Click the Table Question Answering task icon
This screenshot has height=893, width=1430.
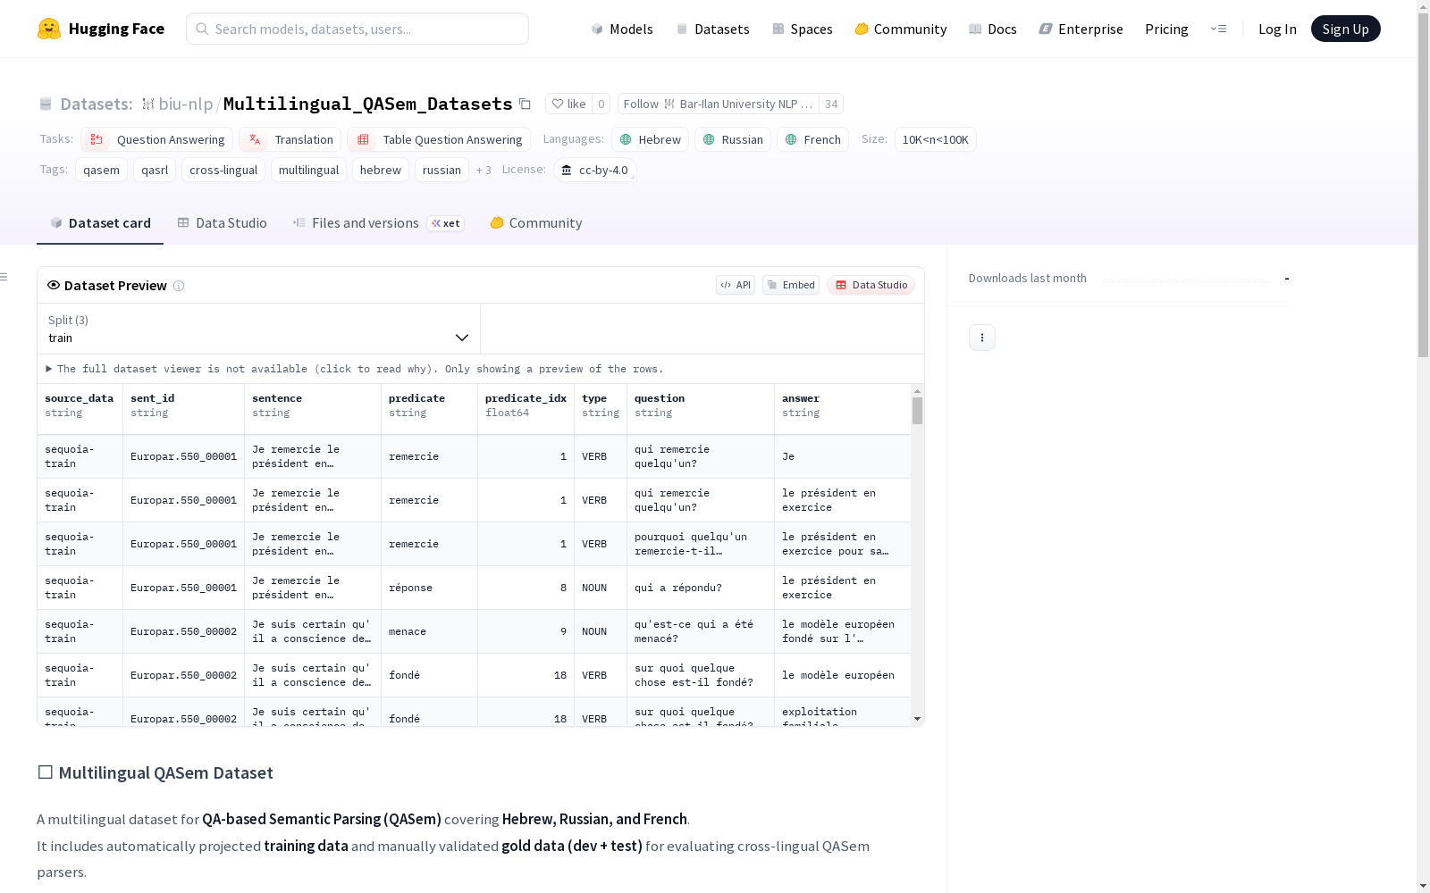click(363, 139)
